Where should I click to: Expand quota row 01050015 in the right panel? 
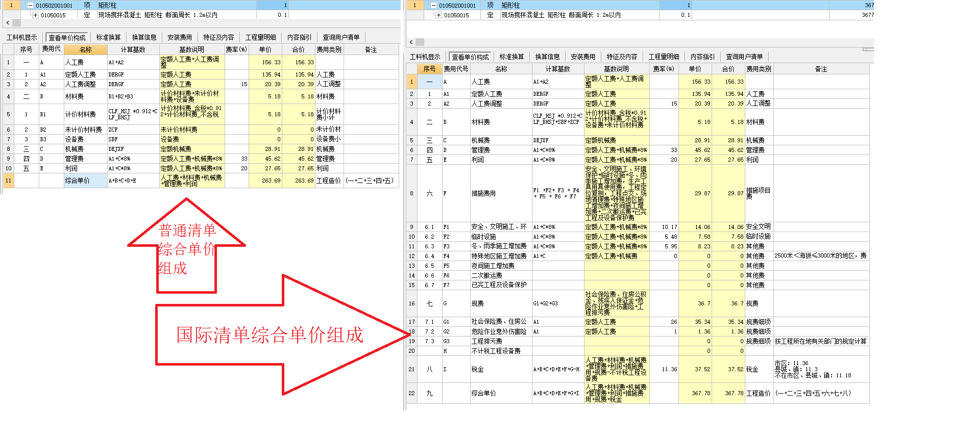click(x=439, y=15)
